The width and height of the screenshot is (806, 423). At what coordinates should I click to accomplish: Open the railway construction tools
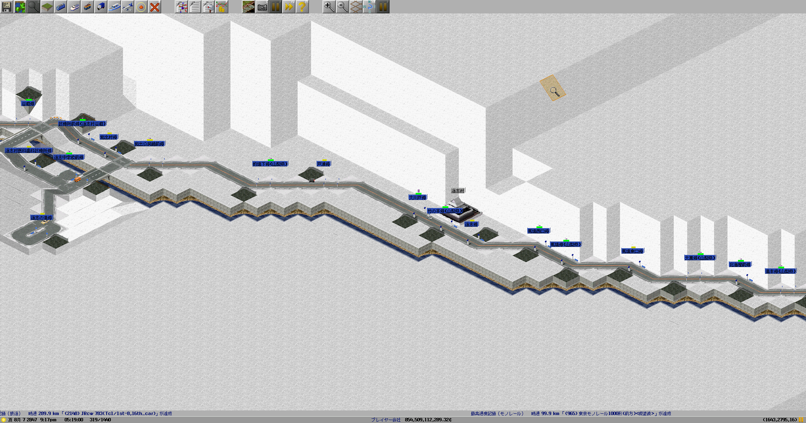pyautogui.click(x=60, y=7)
